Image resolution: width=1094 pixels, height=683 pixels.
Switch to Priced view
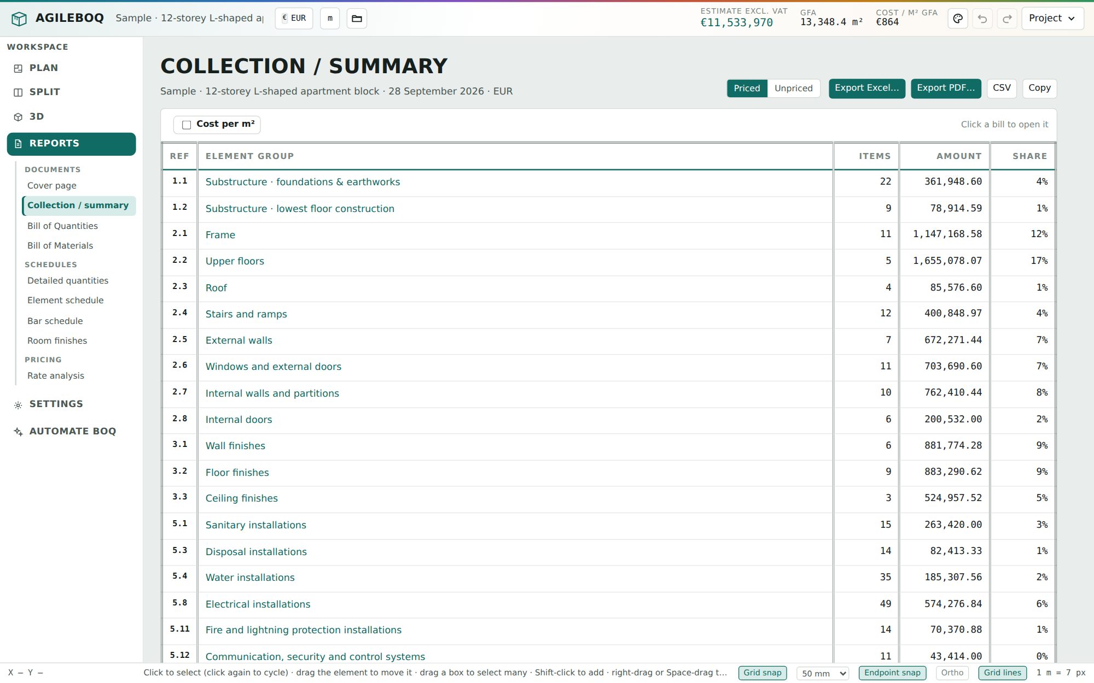click(747, 88)
